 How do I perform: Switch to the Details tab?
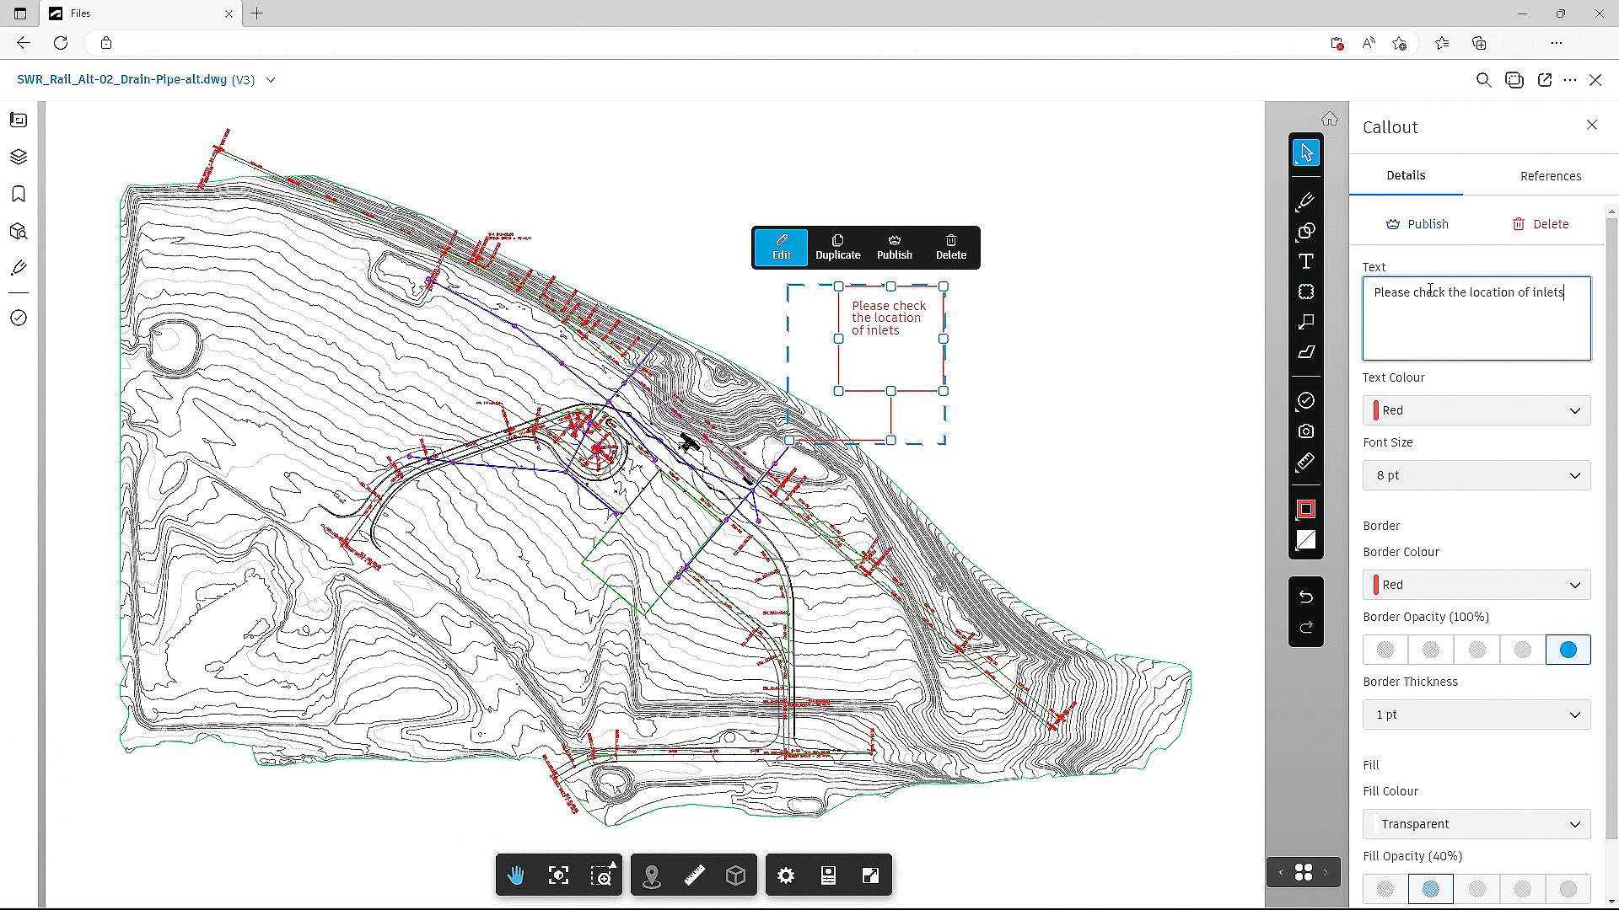click(x=1406, y=175)
